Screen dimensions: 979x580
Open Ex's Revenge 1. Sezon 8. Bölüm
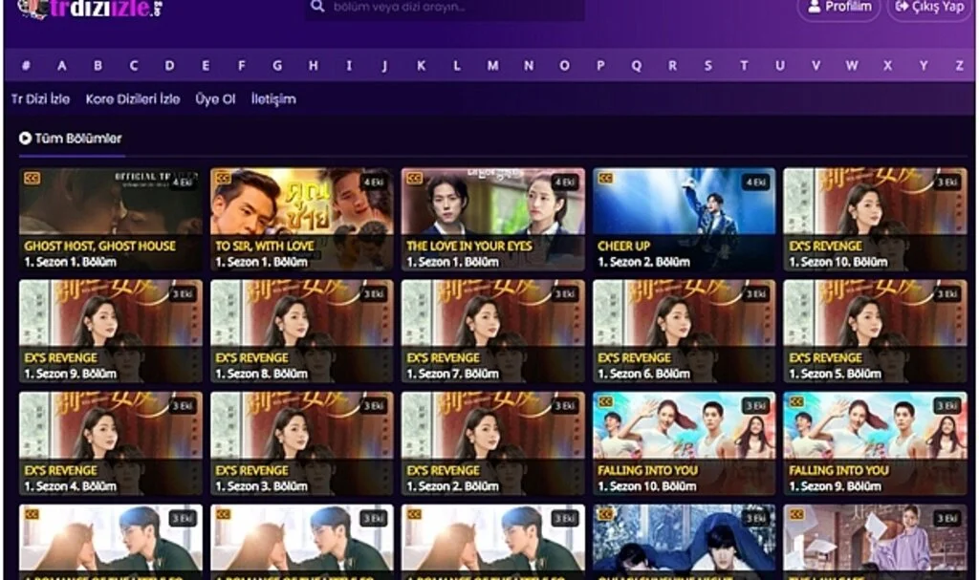coord(302,332)
